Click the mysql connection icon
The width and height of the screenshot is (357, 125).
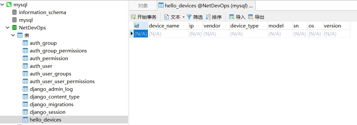(9, 4)
